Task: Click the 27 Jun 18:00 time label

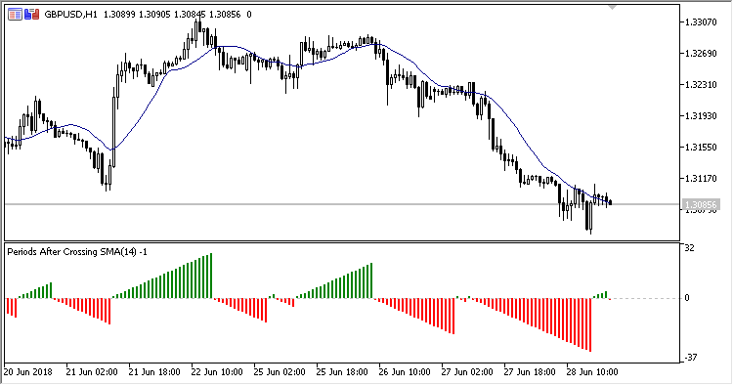Action: coord(530,372)
